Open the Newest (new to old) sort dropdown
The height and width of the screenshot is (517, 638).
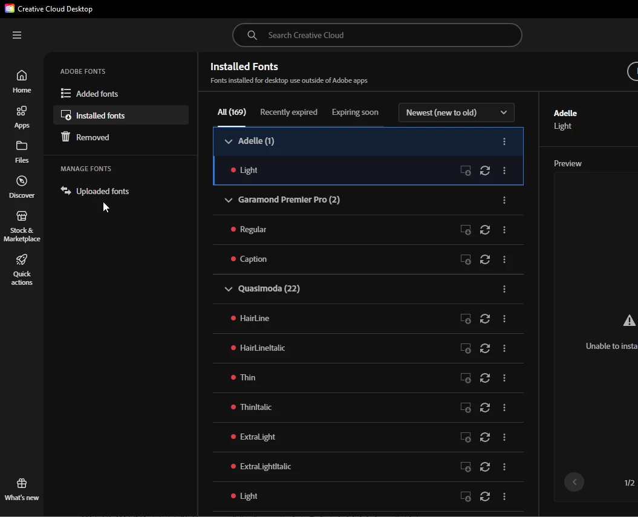(456, 112)
